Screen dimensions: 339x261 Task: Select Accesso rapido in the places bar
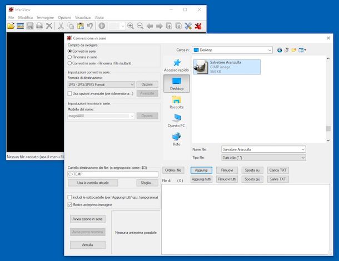tap(176, 66)
